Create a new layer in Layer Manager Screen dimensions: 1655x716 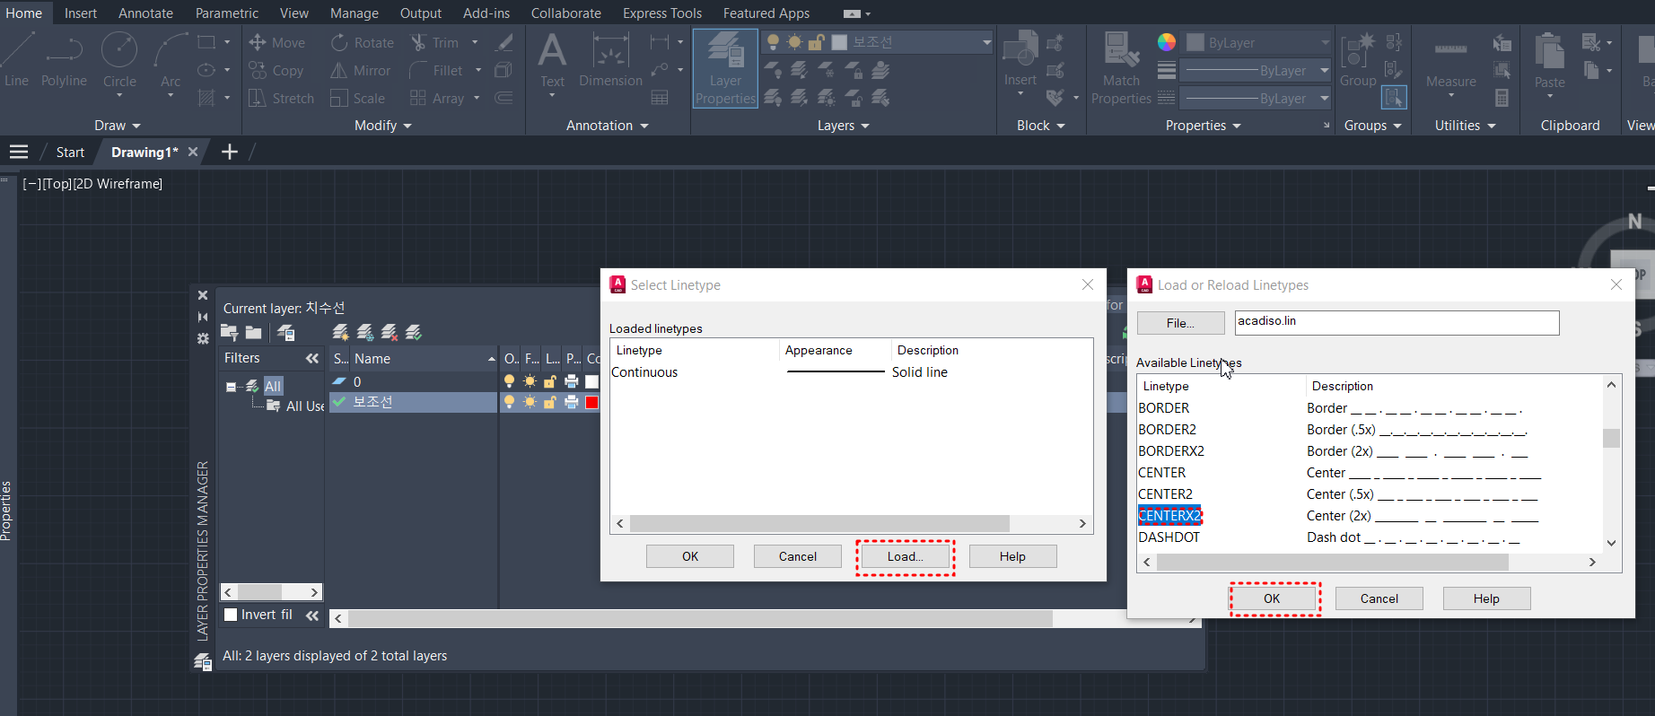[x=340, y=333]
